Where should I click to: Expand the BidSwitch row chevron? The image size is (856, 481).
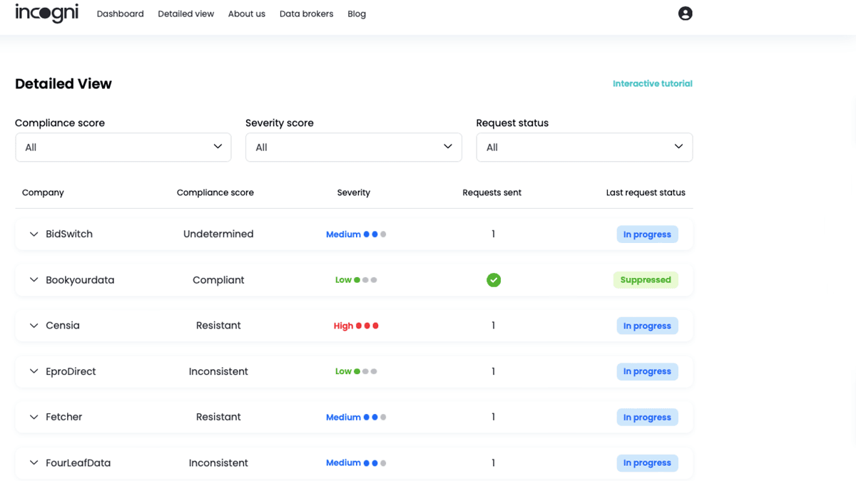34,234
